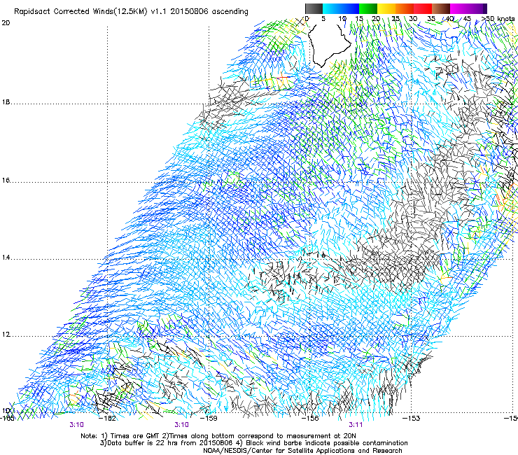The height and width of the screenshot is (455, 518).
Task: Click the longitude label '-153'
Action: [x=412, y=419]
